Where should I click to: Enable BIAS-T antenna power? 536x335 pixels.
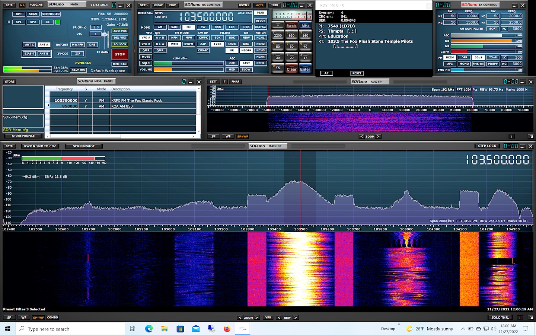[x=30, y=53]
